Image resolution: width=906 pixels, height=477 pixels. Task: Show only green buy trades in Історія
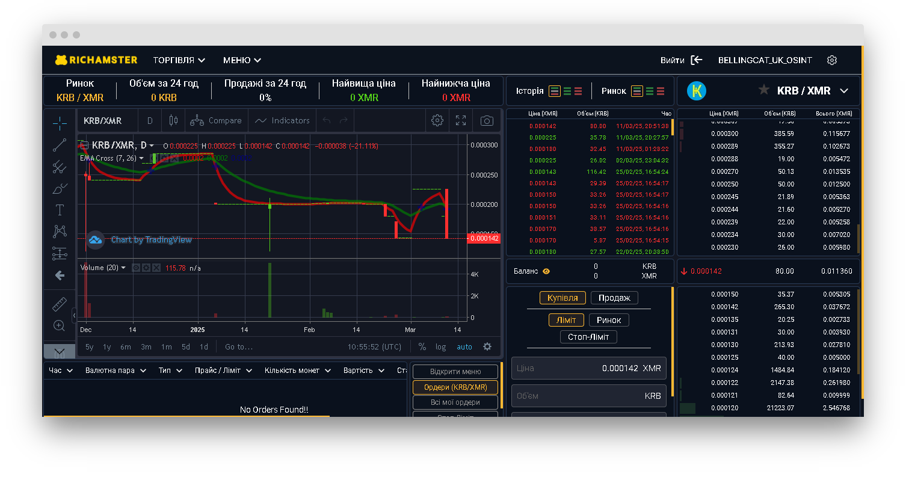coord(567,91)
